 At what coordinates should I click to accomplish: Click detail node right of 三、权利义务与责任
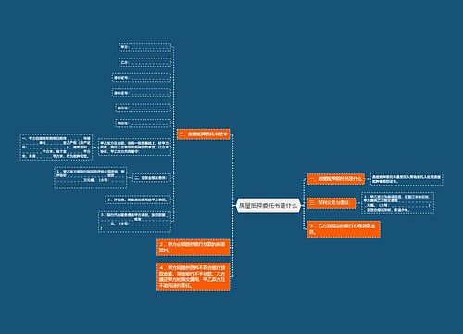(x=397, y=203)
